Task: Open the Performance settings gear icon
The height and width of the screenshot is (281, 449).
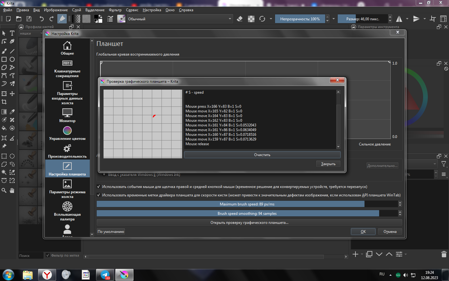Action: 67,148
